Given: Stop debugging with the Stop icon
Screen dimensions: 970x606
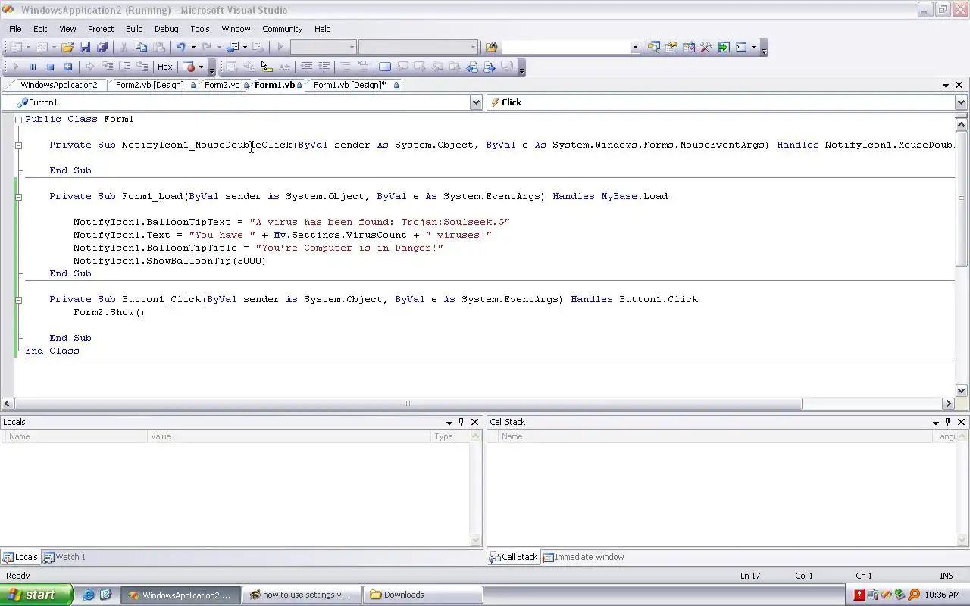Looking at the screenshot, I should click(50, 67).
